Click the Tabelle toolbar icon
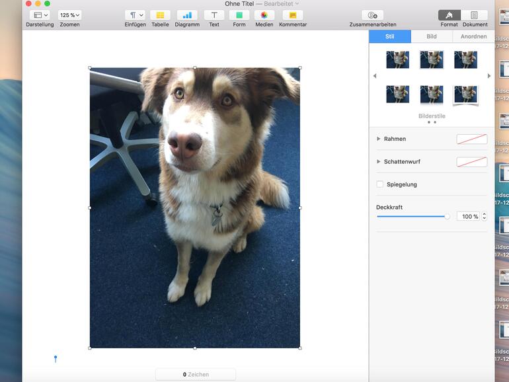 pyautogui.click(x=160, y=15)
